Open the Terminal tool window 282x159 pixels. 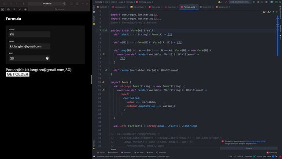click(126, 152)
